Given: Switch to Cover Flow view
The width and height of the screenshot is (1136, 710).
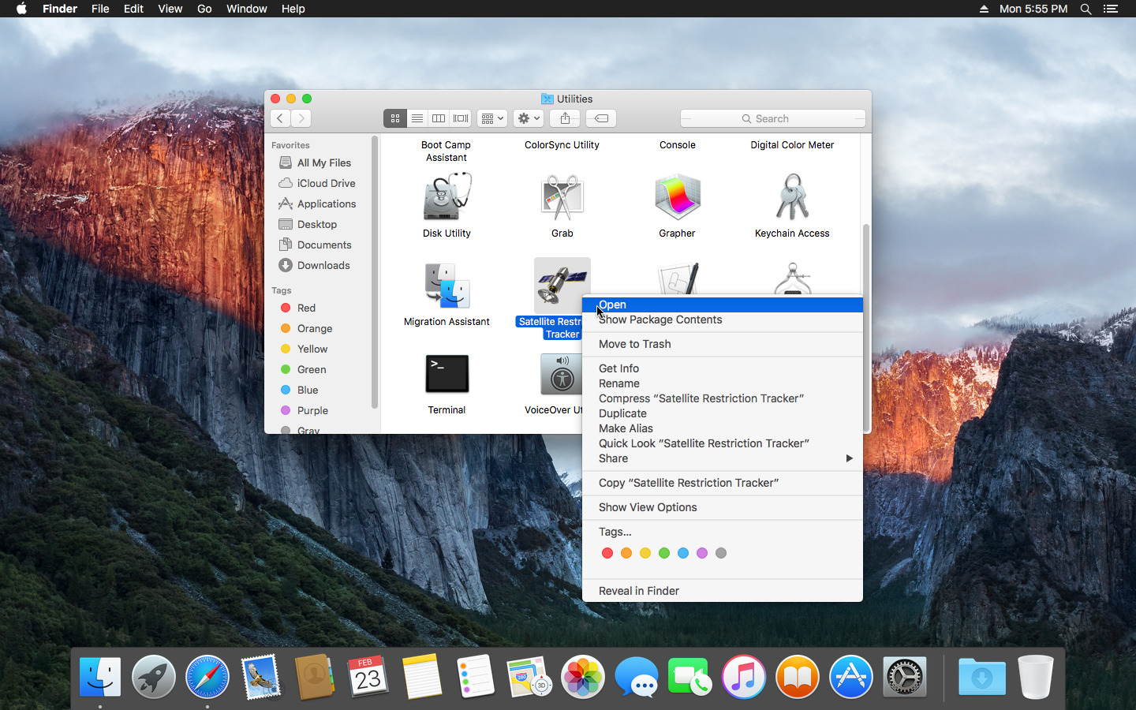Looking at the screenshot, I should (461, 118).
